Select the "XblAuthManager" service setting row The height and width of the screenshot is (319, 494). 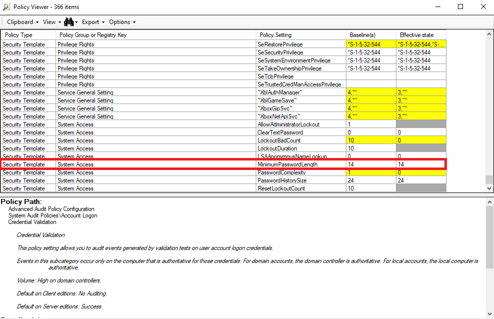point(280,92)
